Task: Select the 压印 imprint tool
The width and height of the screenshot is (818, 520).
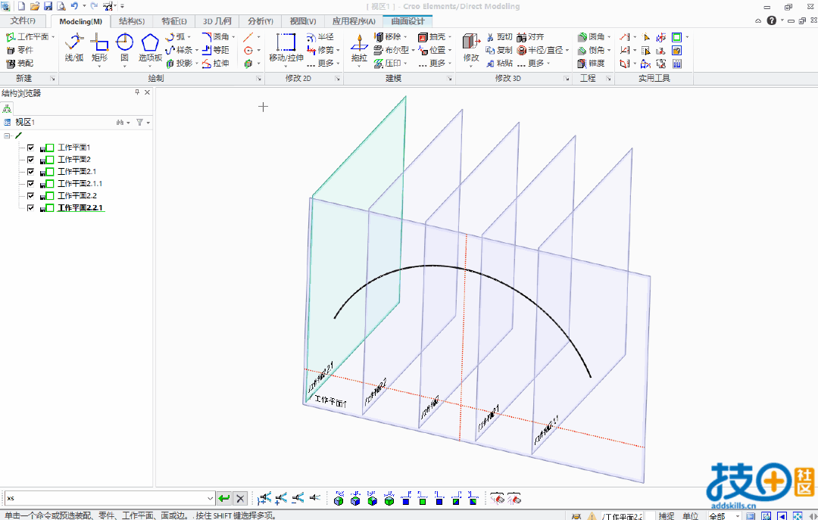Action: pos(388,63)
